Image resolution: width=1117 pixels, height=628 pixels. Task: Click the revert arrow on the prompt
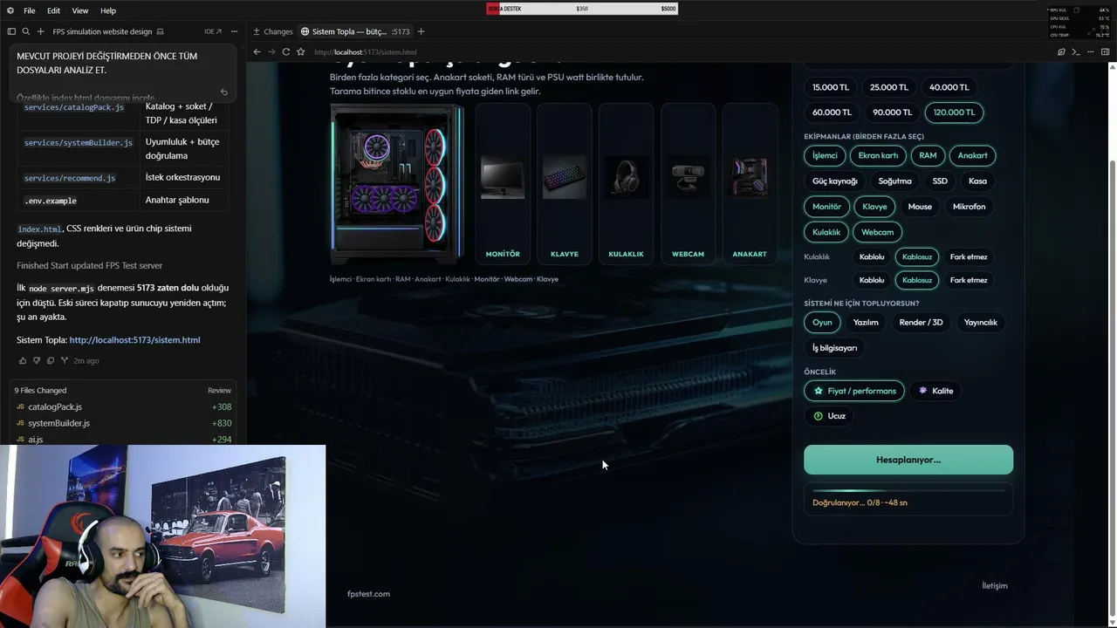point(224,92)
